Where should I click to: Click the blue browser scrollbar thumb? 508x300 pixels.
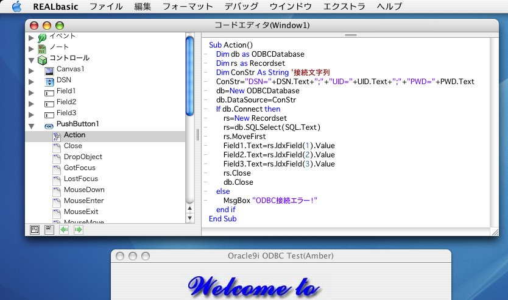(190, 76)
